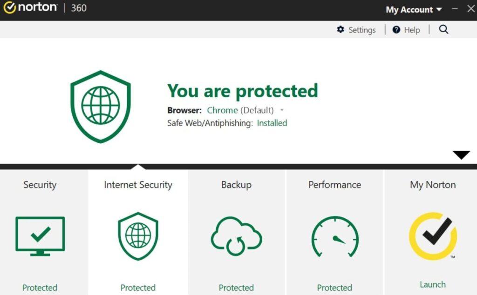
Task: Click the large globe shield status icon
Action: (101, 107)
